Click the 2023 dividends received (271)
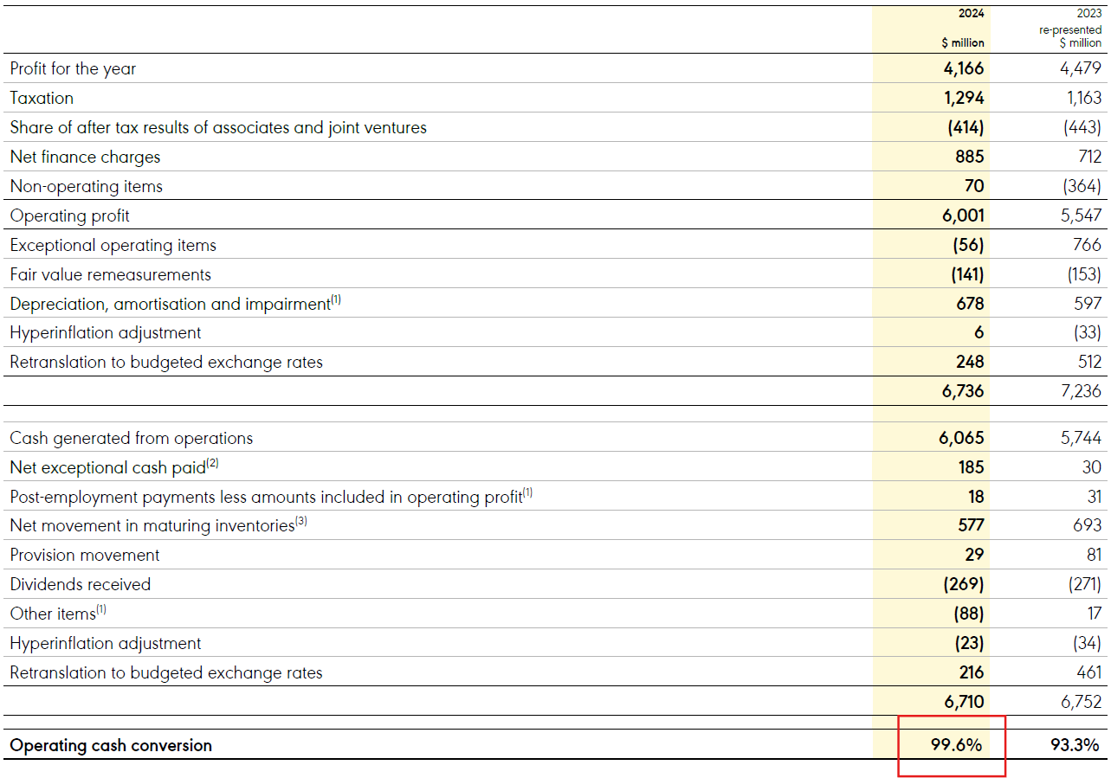This screenshot has width=1111, height=778. (1084, 584)
